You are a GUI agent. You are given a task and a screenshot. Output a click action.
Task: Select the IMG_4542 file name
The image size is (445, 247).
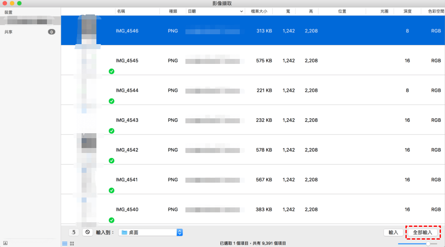(x=127, y=150)
